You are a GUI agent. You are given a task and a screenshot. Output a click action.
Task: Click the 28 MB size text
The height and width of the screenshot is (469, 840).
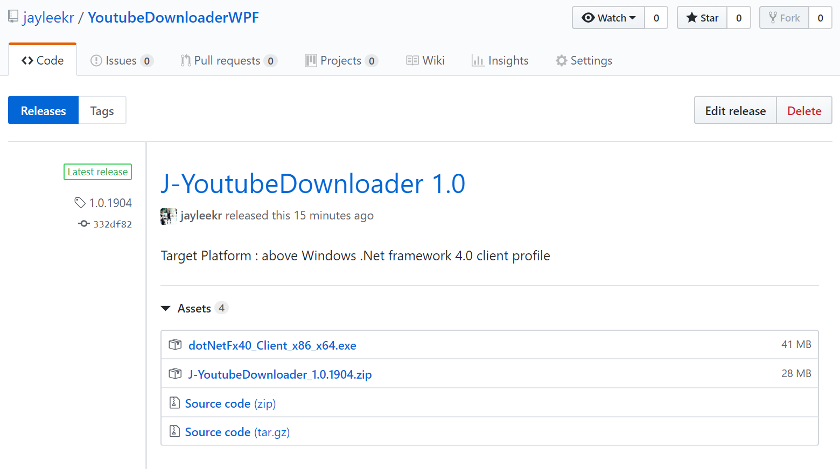[x=796, y=373]
